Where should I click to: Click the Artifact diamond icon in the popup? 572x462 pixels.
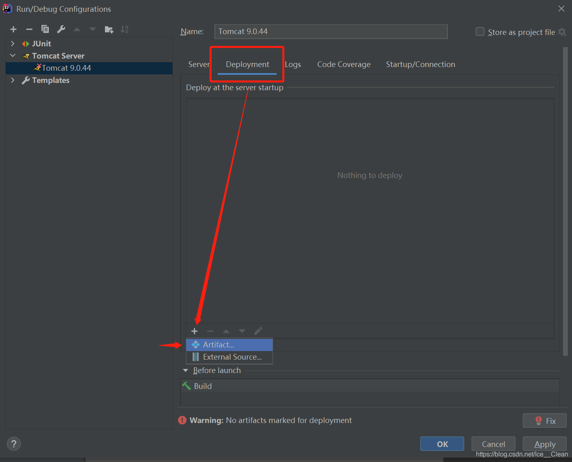196,345
